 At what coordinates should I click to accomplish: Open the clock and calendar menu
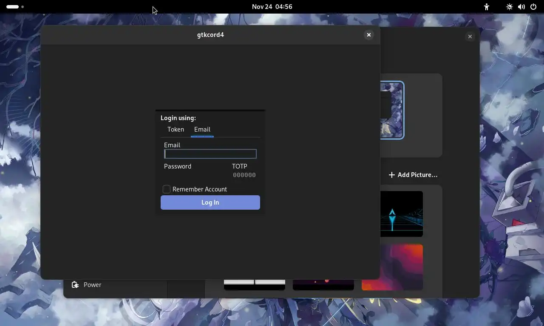tap(272, 7)
